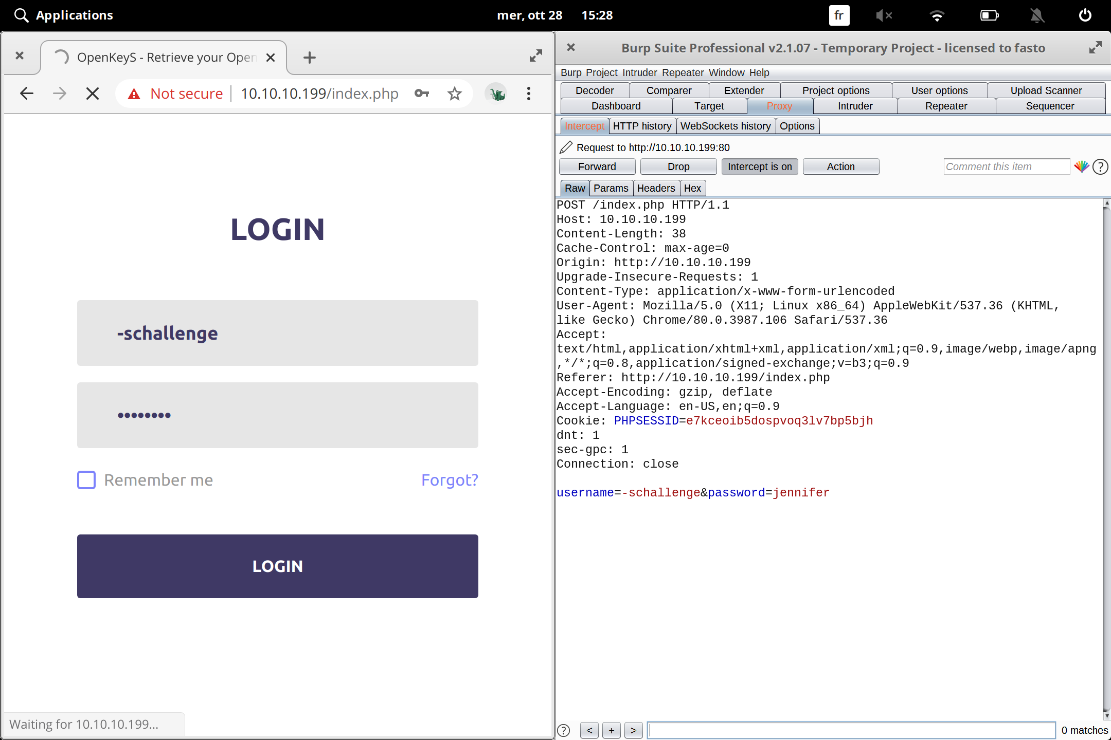Viewport: 1111px width, 740px height.
Task: Click the Burp highlight color picker icon
Action: [1081, 166]
